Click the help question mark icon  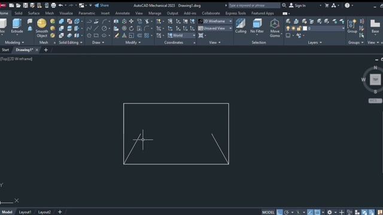(x=347, y=5)
